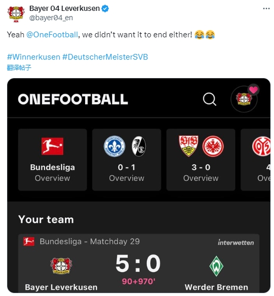Open the 0 - 1 match Overview card

click(x=127, y=160)
